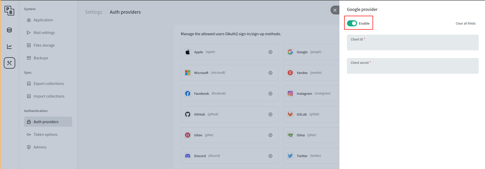Click the GitHub provider gear icon
Image resolution: width=485 pixels, height=169 pixels.
tap(270, 114)
